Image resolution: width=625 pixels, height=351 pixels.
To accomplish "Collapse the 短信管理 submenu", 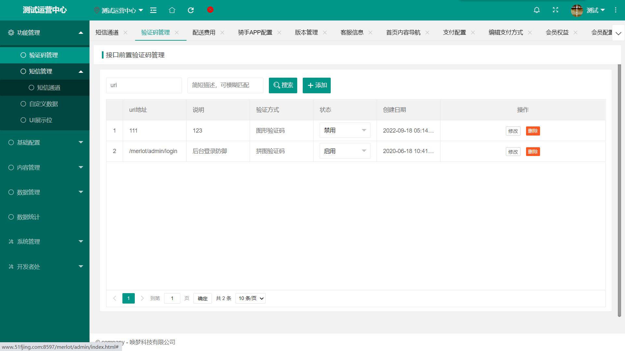I will 45,71.
